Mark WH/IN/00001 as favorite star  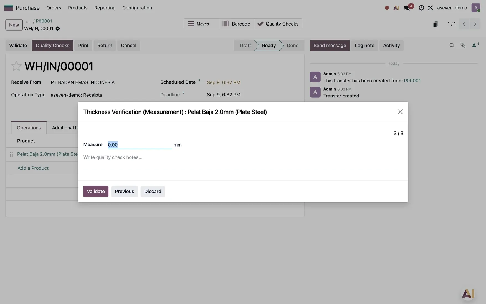pyautogui.click(x=16, y=66)
